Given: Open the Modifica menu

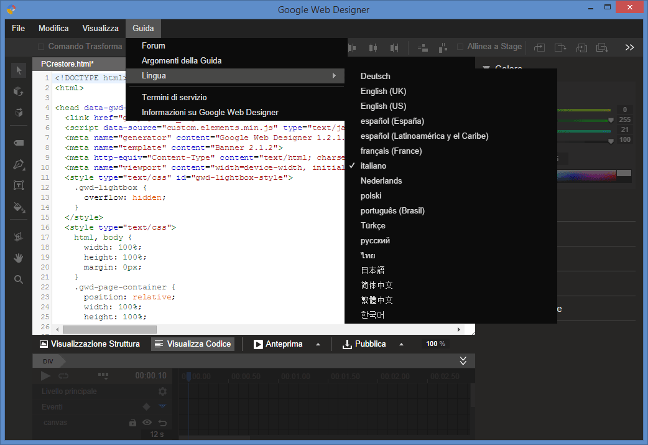Looking at the screenshot, I should [x=53, y=28].
